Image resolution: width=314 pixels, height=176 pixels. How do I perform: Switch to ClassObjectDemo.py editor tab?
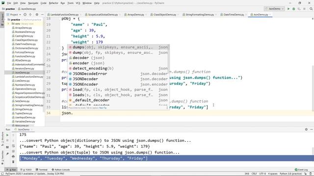tap(165, 15)
